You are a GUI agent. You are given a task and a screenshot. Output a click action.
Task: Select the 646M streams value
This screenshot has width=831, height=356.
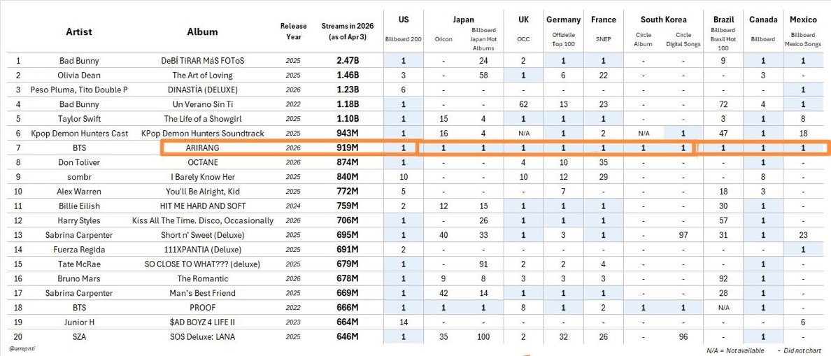[348, 336]
